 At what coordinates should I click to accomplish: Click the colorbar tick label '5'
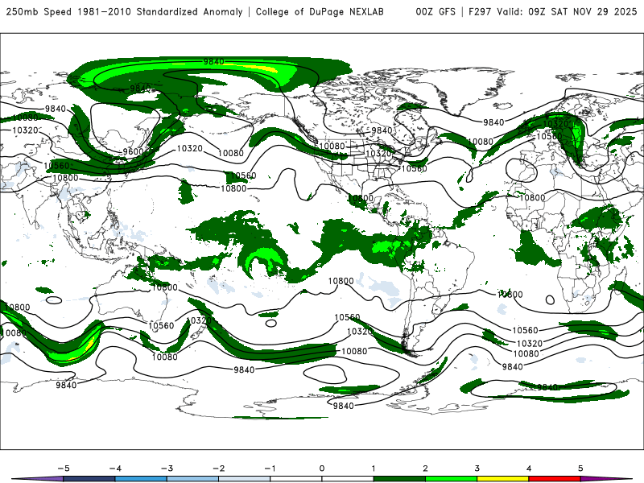point(580,469)
